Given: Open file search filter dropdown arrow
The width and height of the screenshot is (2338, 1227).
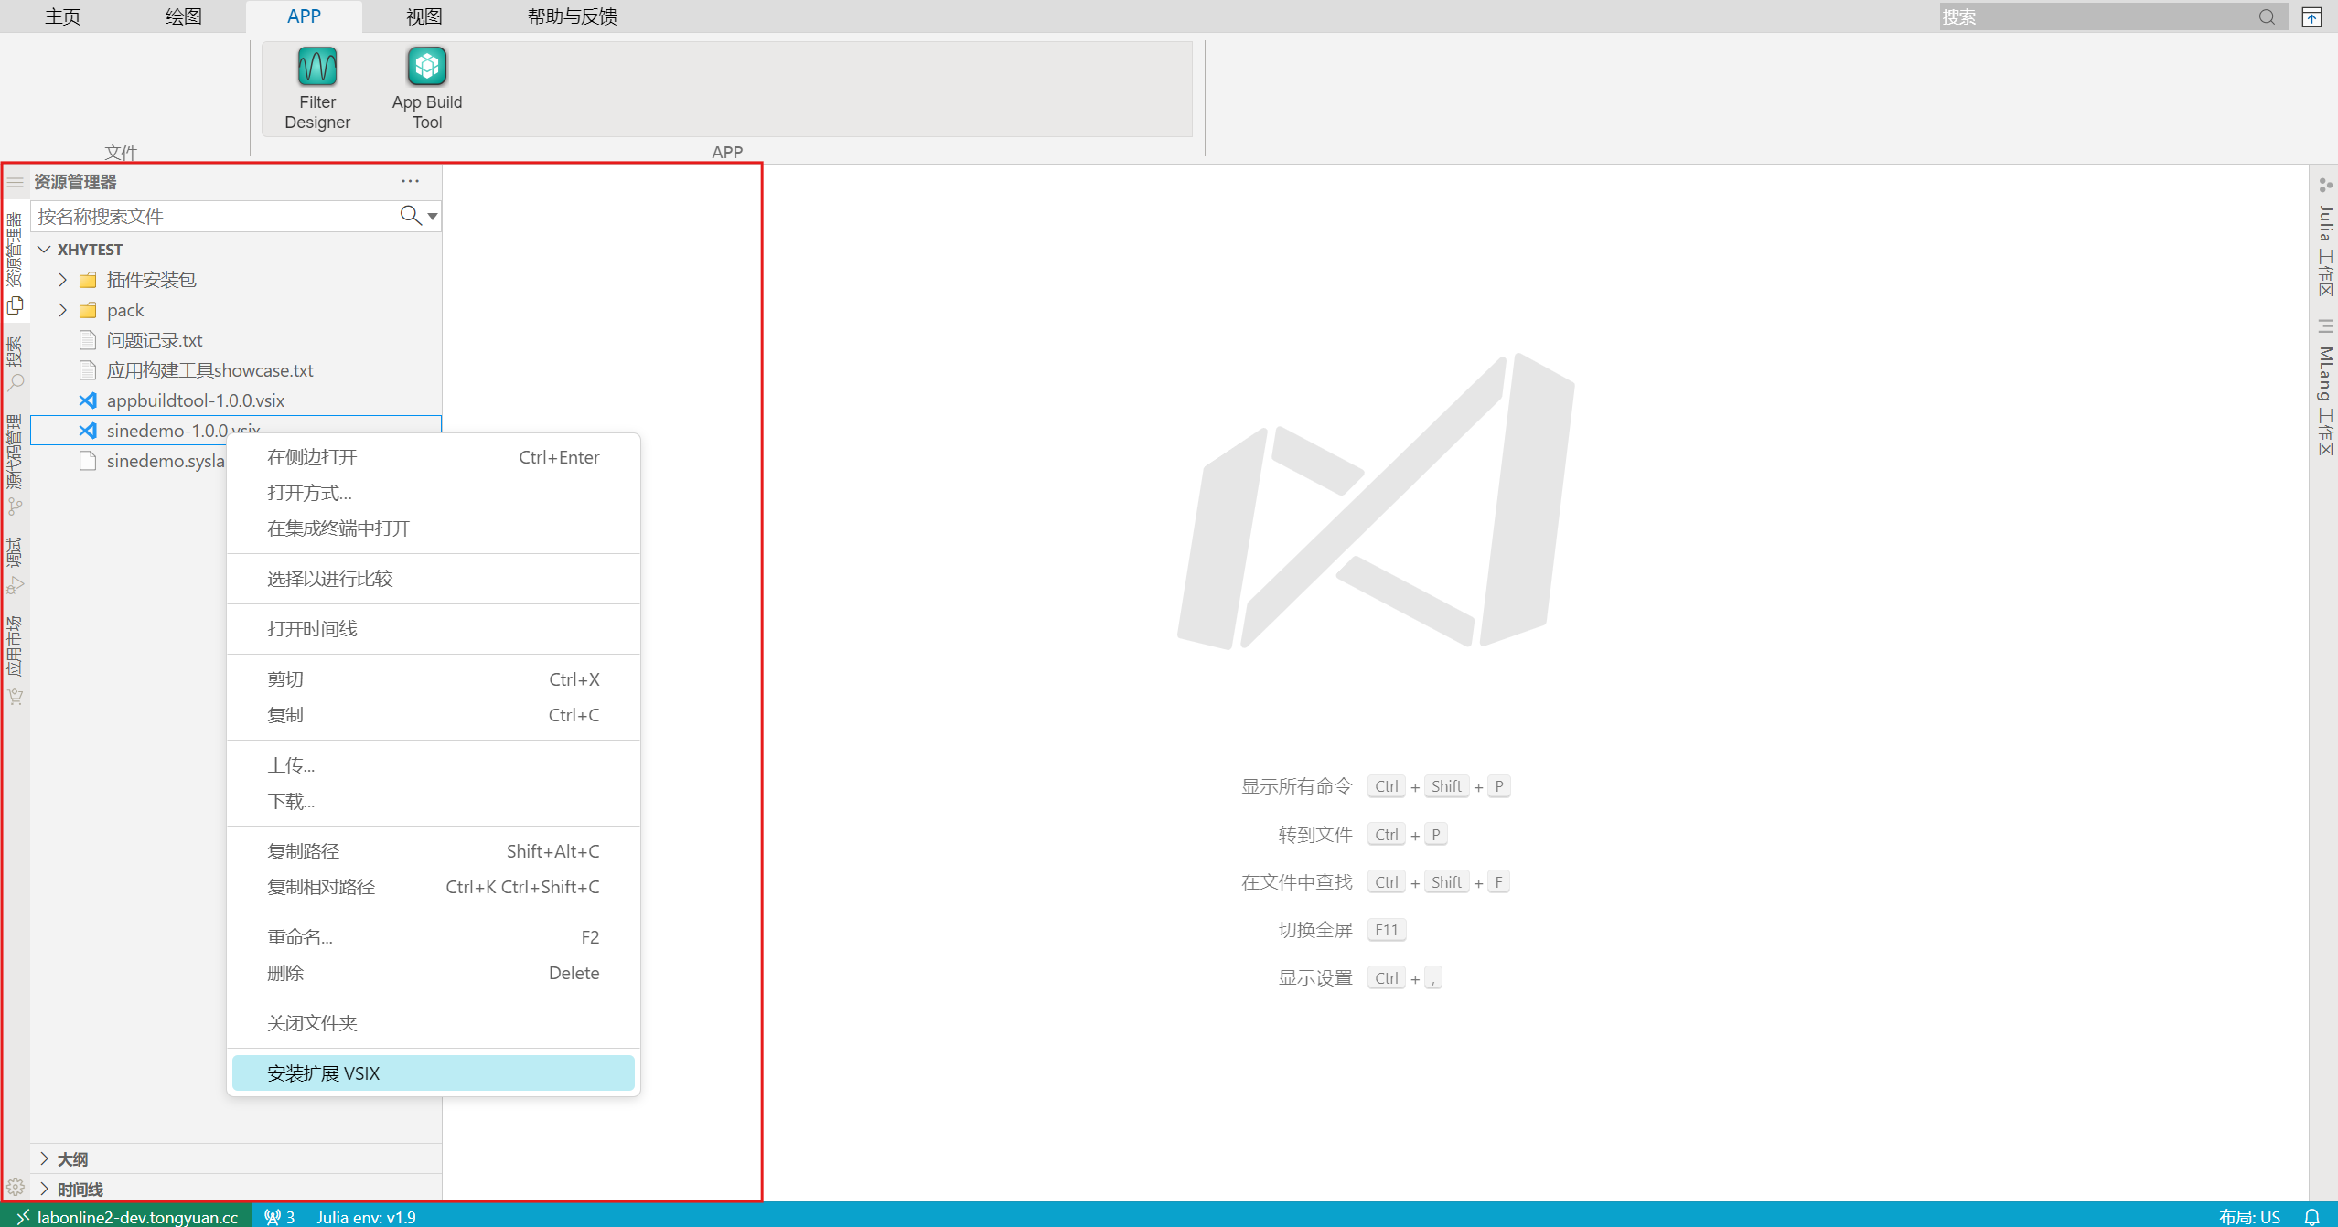Looking at the screenshot, I should (x=433, y=217).
